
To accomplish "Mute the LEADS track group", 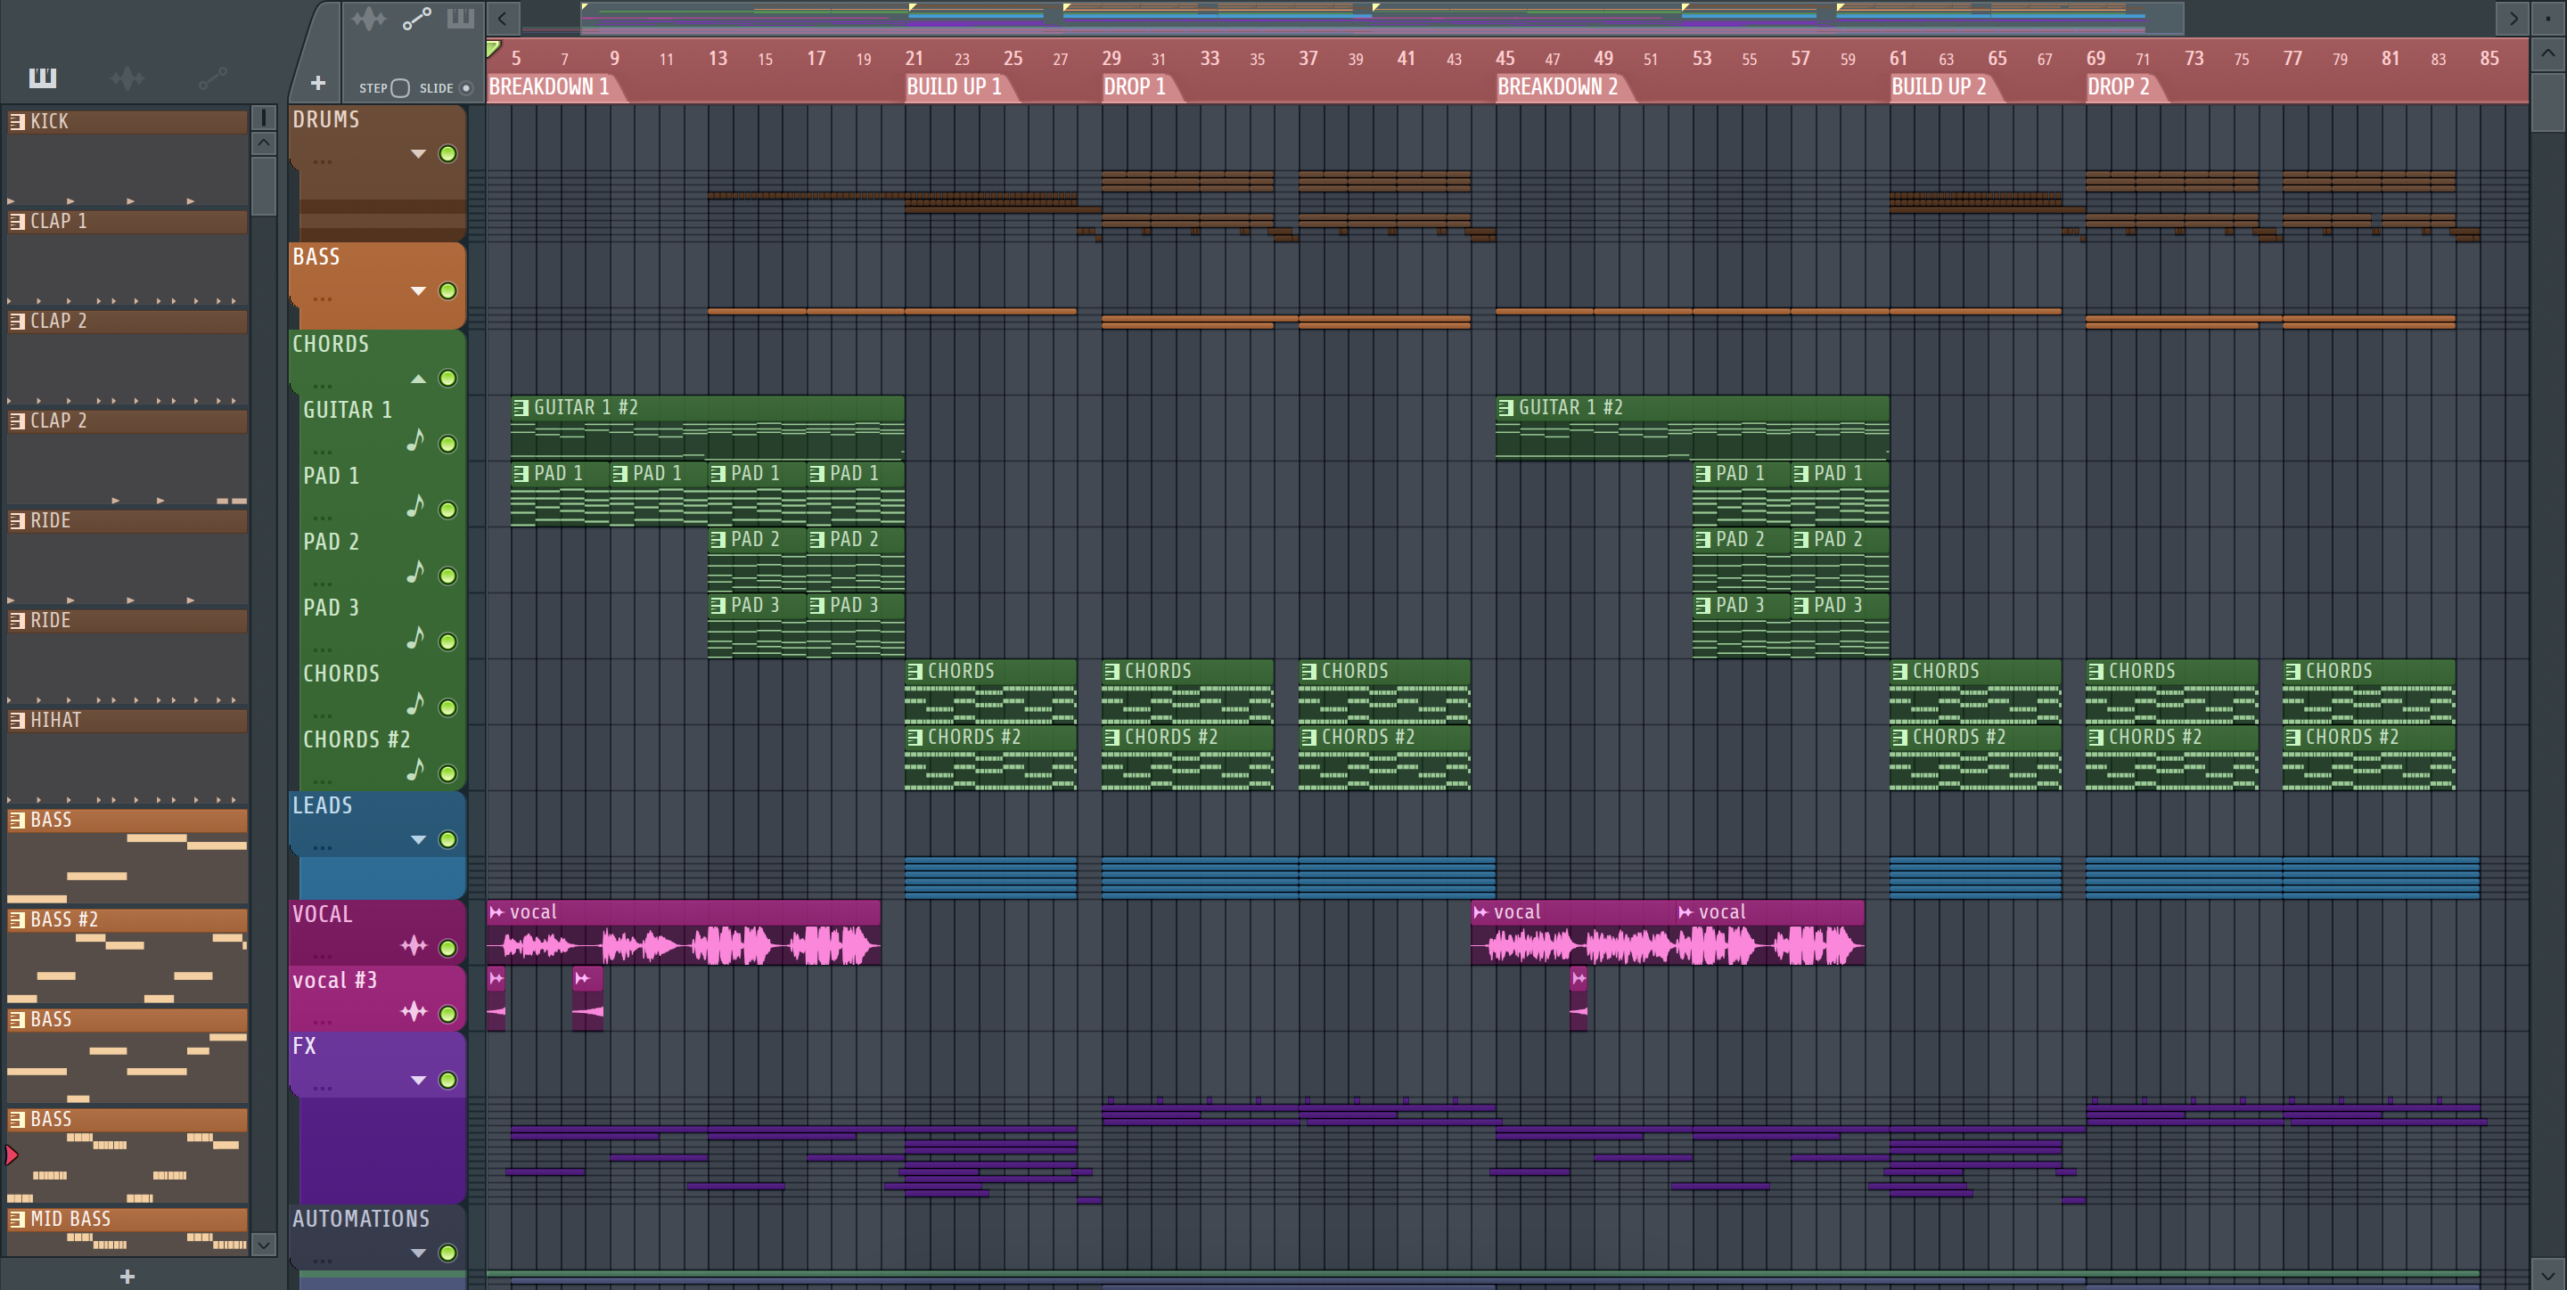I will tap(448, 840).
